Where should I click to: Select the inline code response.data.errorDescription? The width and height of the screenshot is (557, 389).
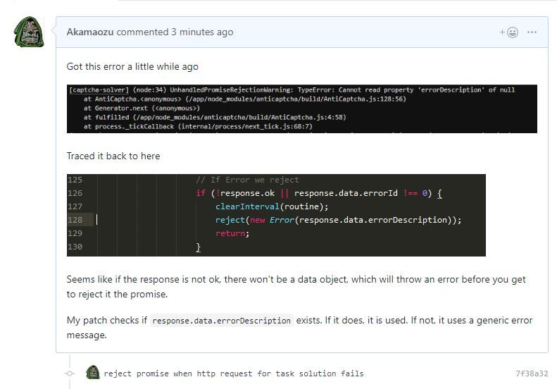point(221,321)
